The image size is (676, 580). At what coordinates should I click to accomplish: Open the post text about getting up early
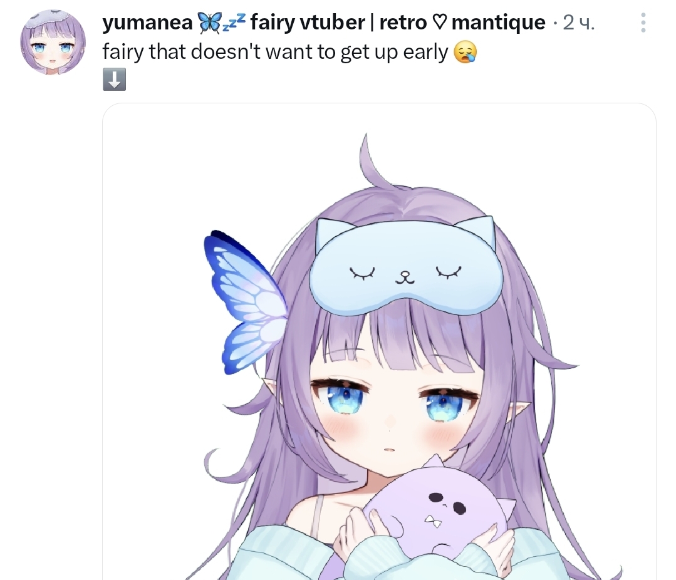[x=275, y=53]
